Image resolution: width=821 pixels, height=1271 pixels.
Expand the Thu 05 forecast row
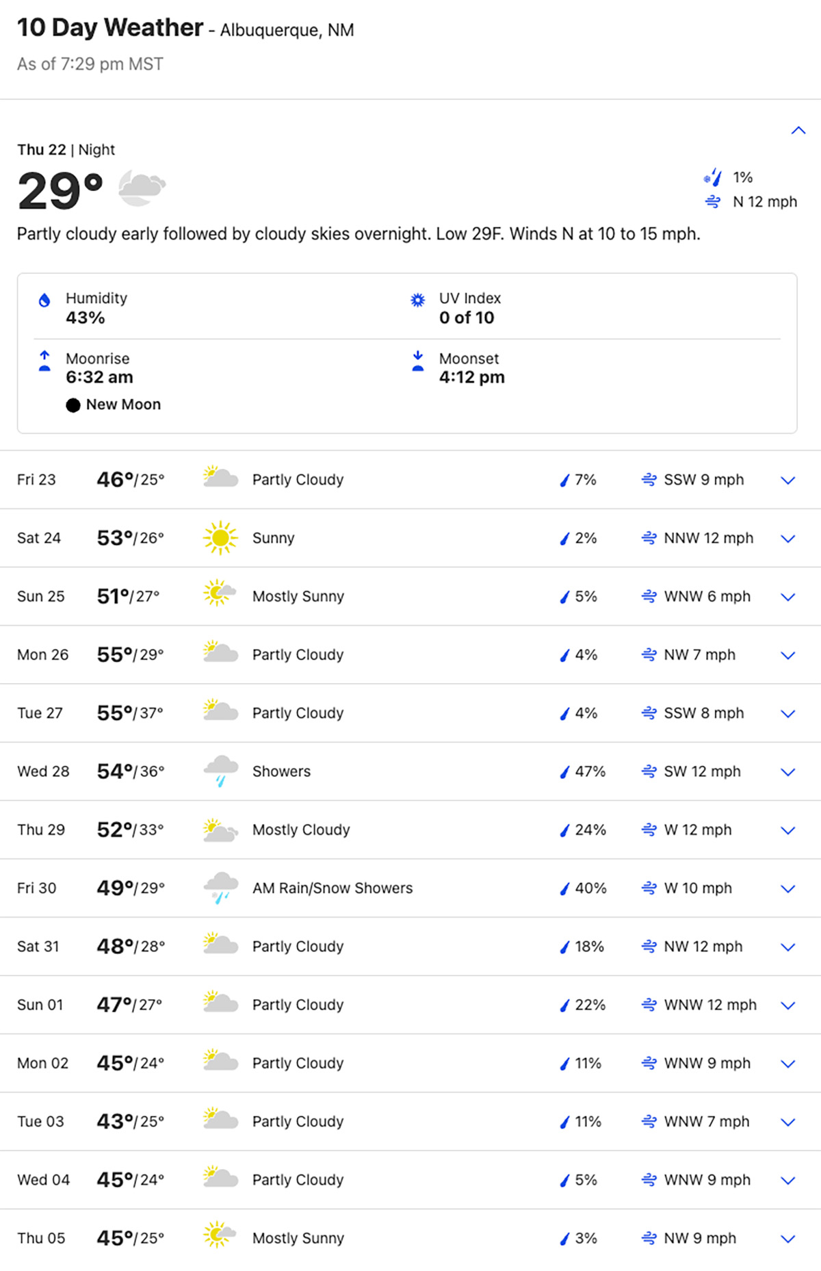click(788, 1238)
